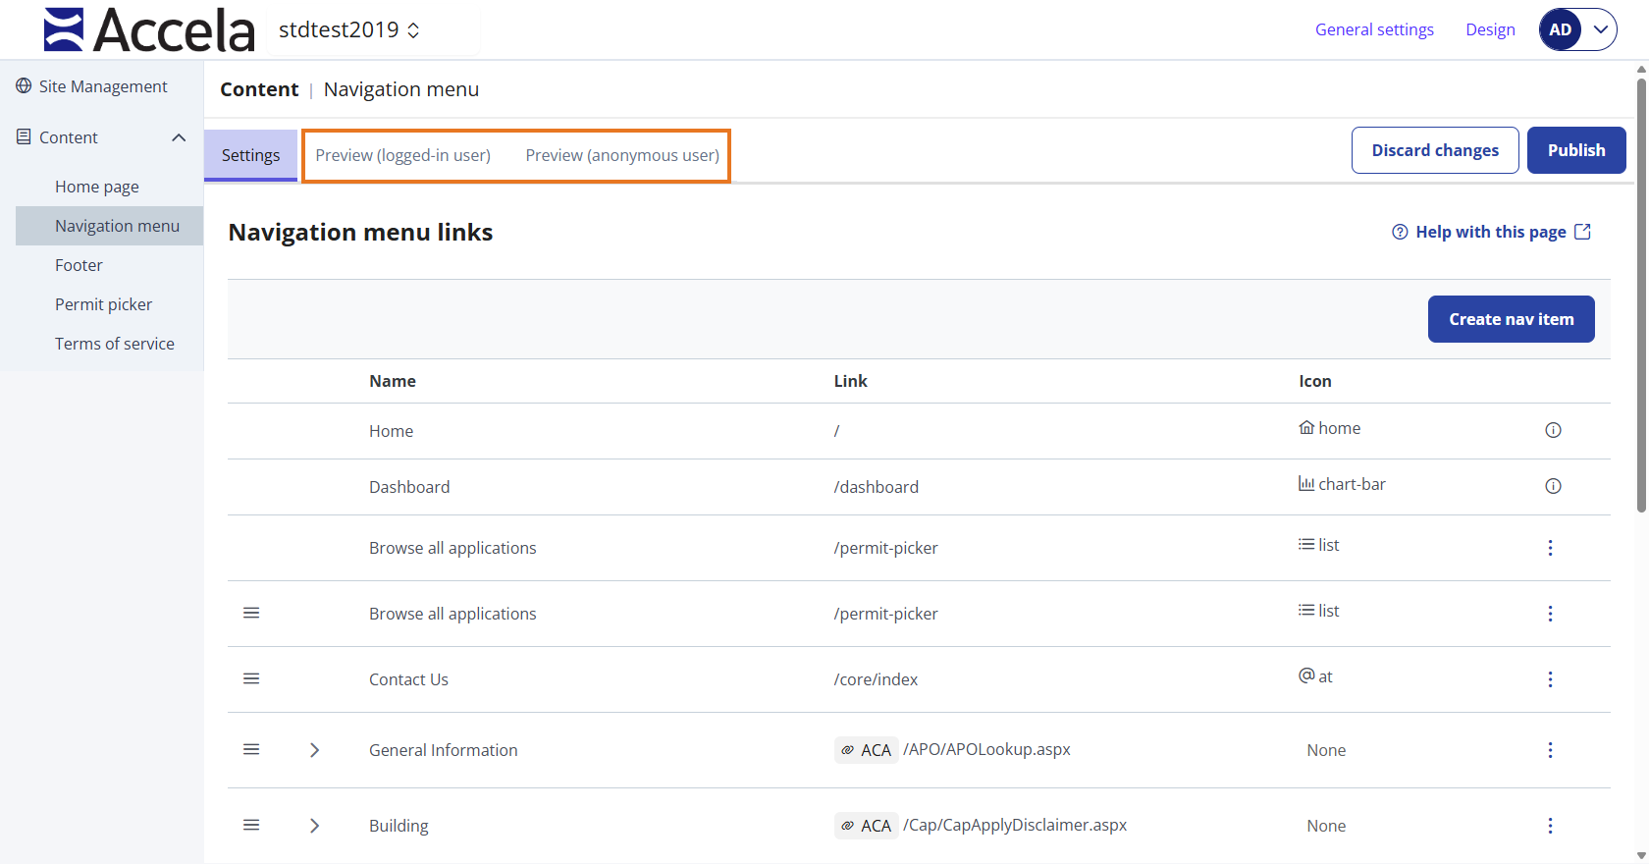Open Help with this page link

[1490, 232]
